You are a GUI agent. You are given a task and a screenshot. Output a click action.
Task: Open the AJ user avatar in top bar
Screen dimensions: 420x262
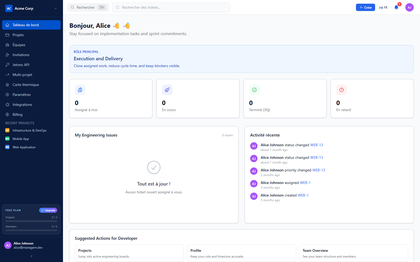[x=409, y=7]
